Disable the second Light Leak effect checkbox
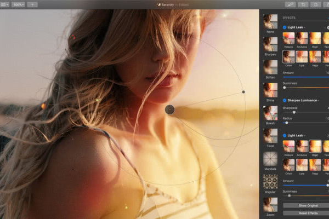The width and height of the screenshot is (329, 219). pyautogui.click(x=285, y=136)
